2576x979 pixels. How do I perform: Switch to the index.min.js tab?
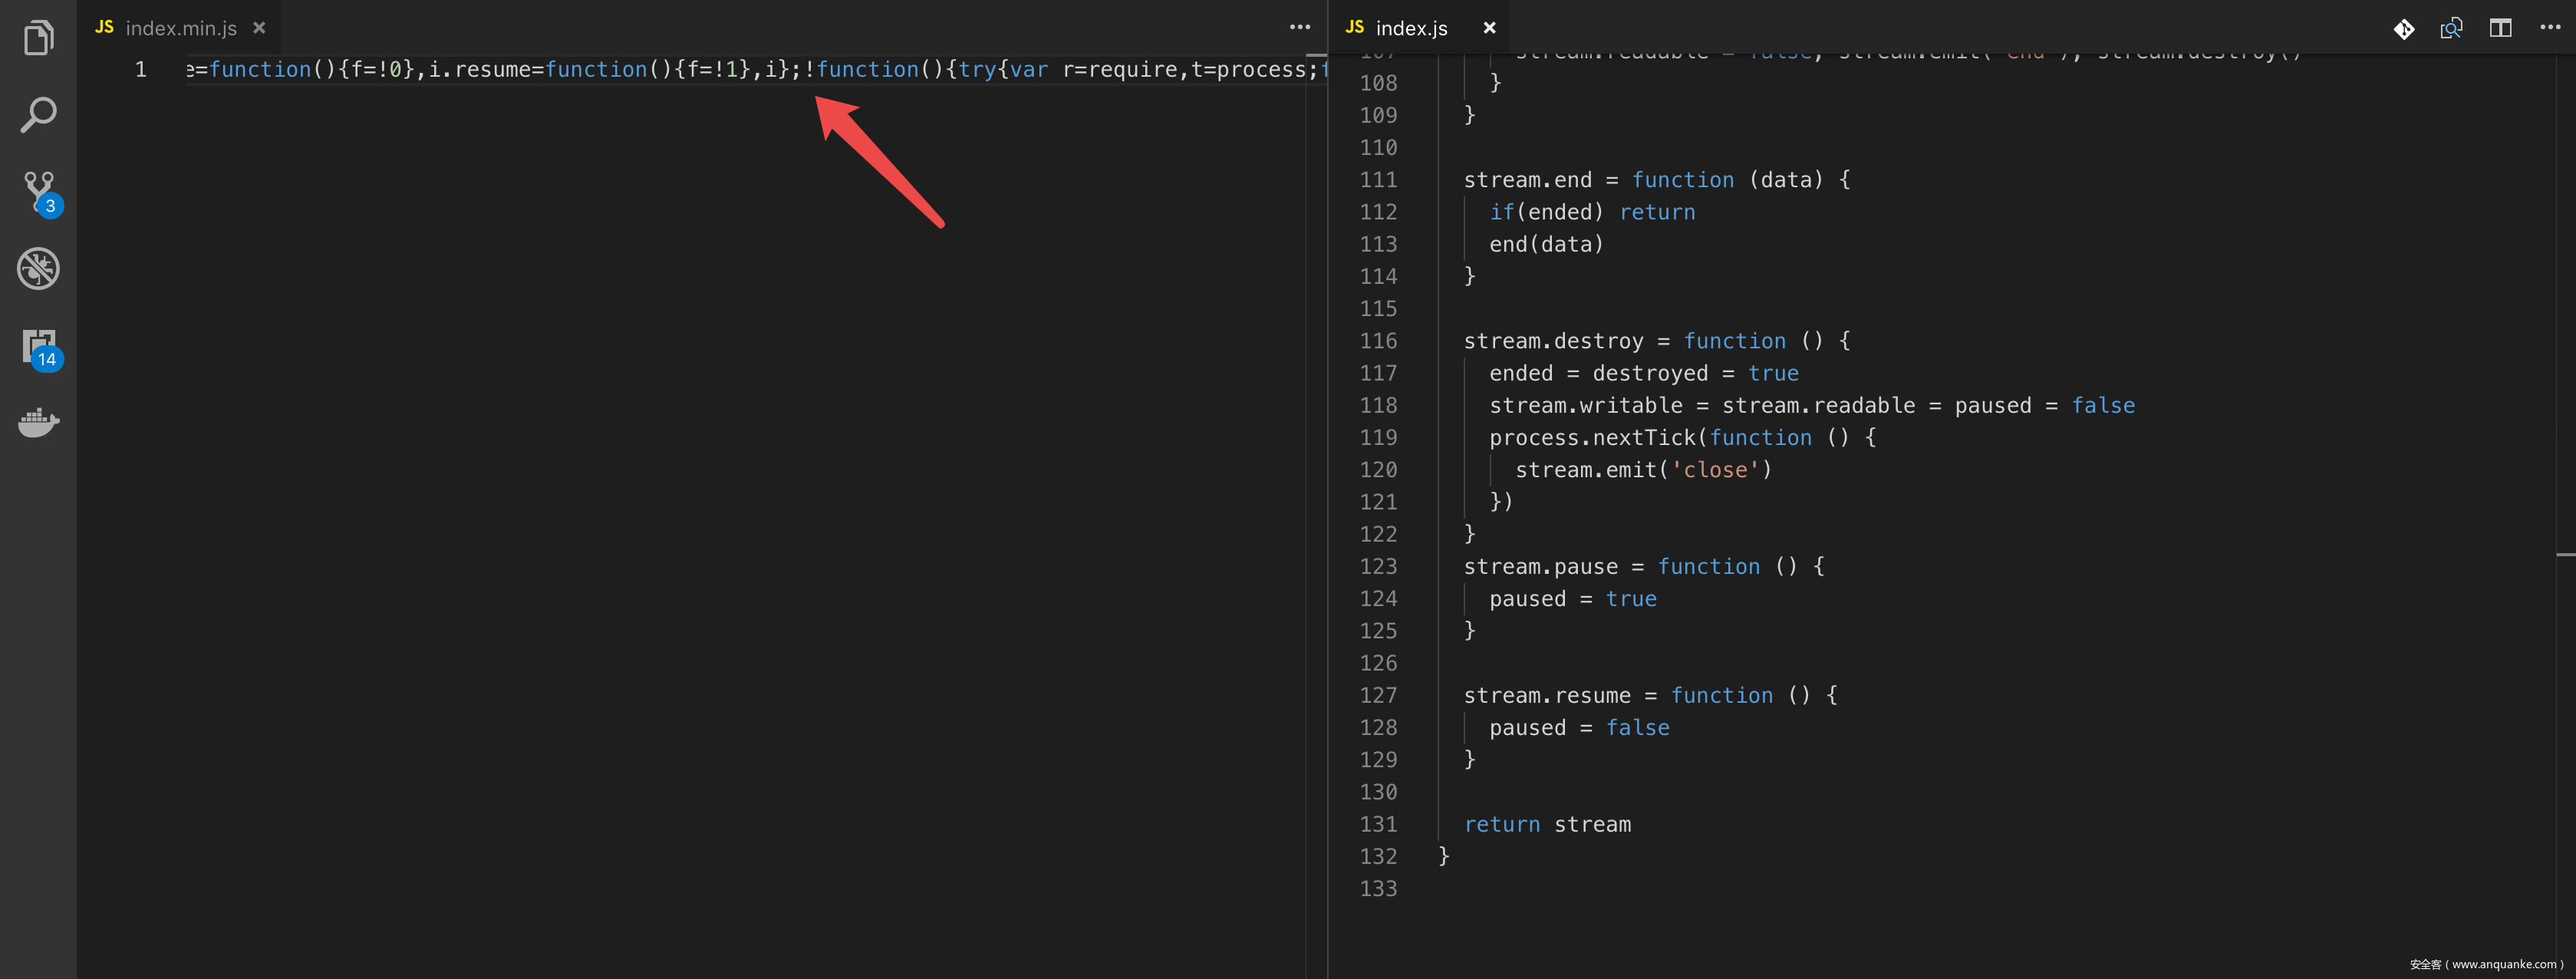[x=180, y=28]
